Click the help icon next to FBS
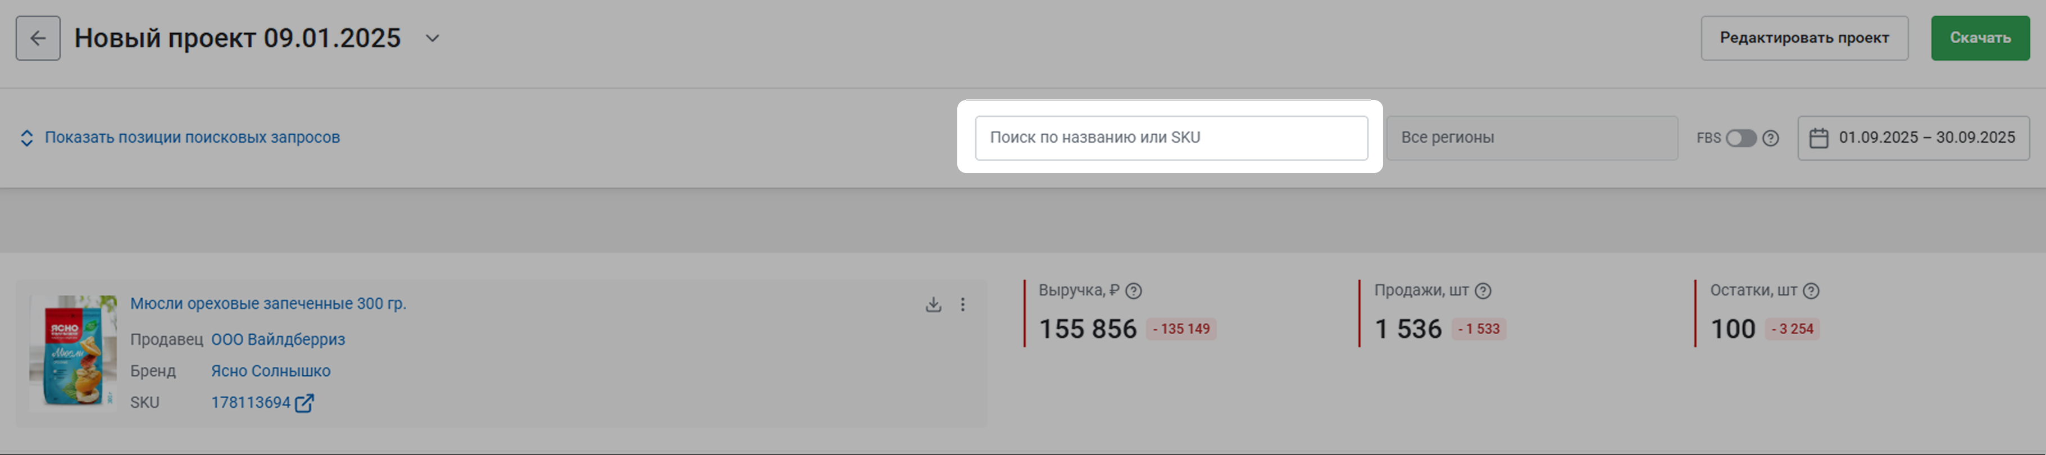Image resolution: width=2046 pixels, height=455 pixels. [1770, 138]
